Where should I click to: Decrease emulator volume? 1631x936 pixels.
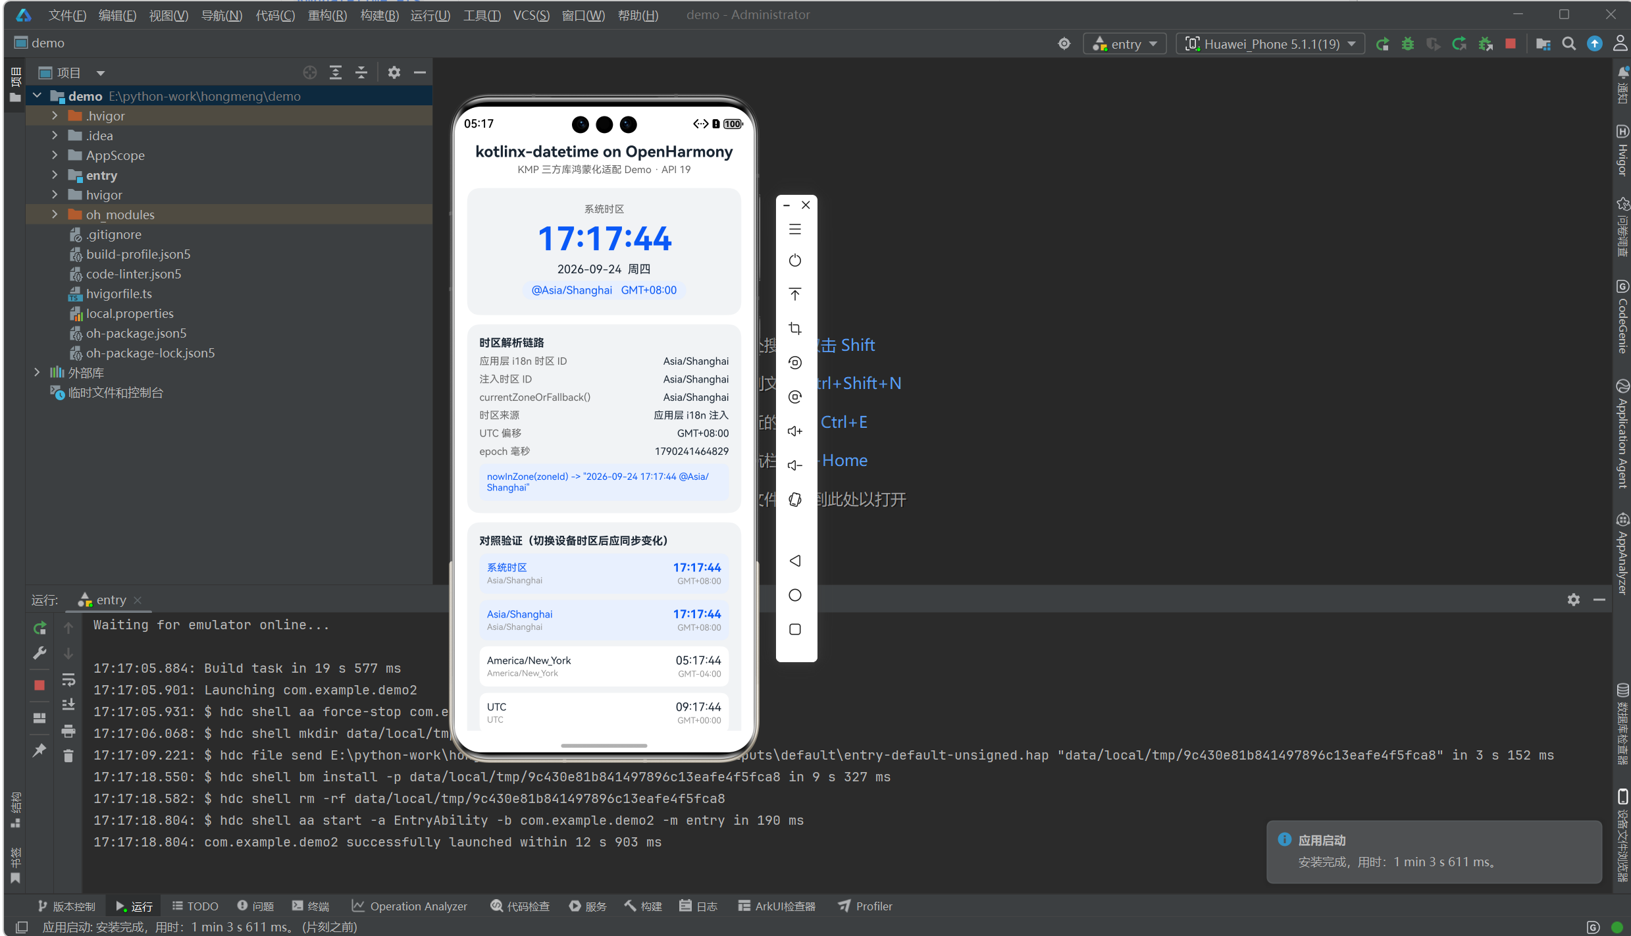795,465
